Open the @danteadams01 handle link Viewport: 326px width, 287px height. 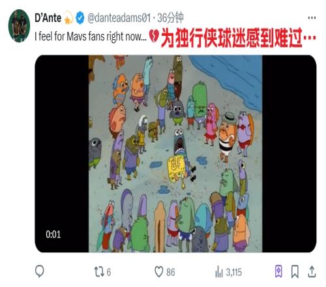119,18
